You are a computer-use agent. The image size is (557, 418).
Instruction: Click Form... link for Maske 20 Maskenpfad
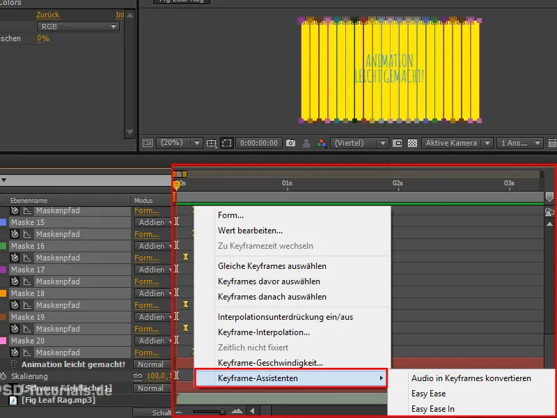tap(146, 353)
